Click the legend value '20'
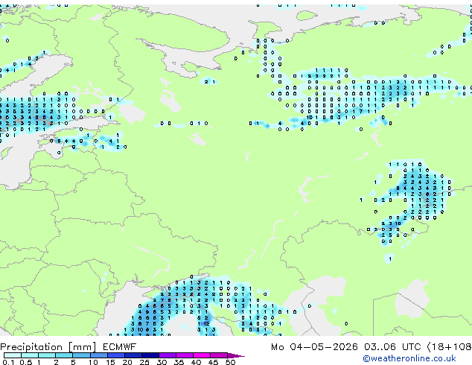This screenshot has height=365, width=472. [x=127, y=362]
